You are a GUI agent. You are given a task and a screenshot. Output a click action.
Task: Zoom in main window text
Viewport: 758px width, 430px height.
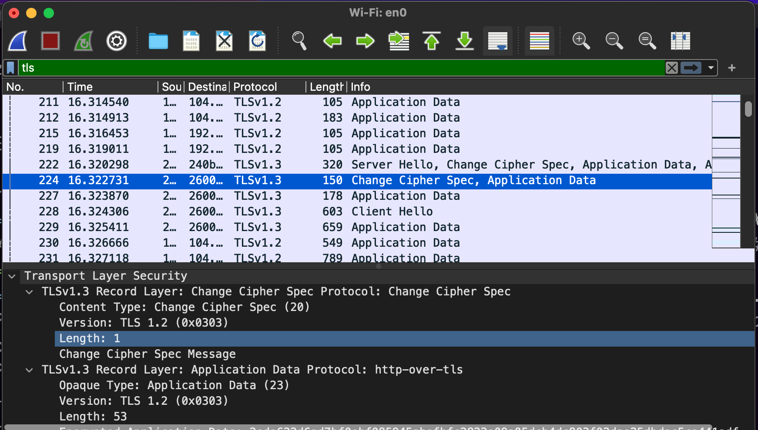tap(581, 41)
